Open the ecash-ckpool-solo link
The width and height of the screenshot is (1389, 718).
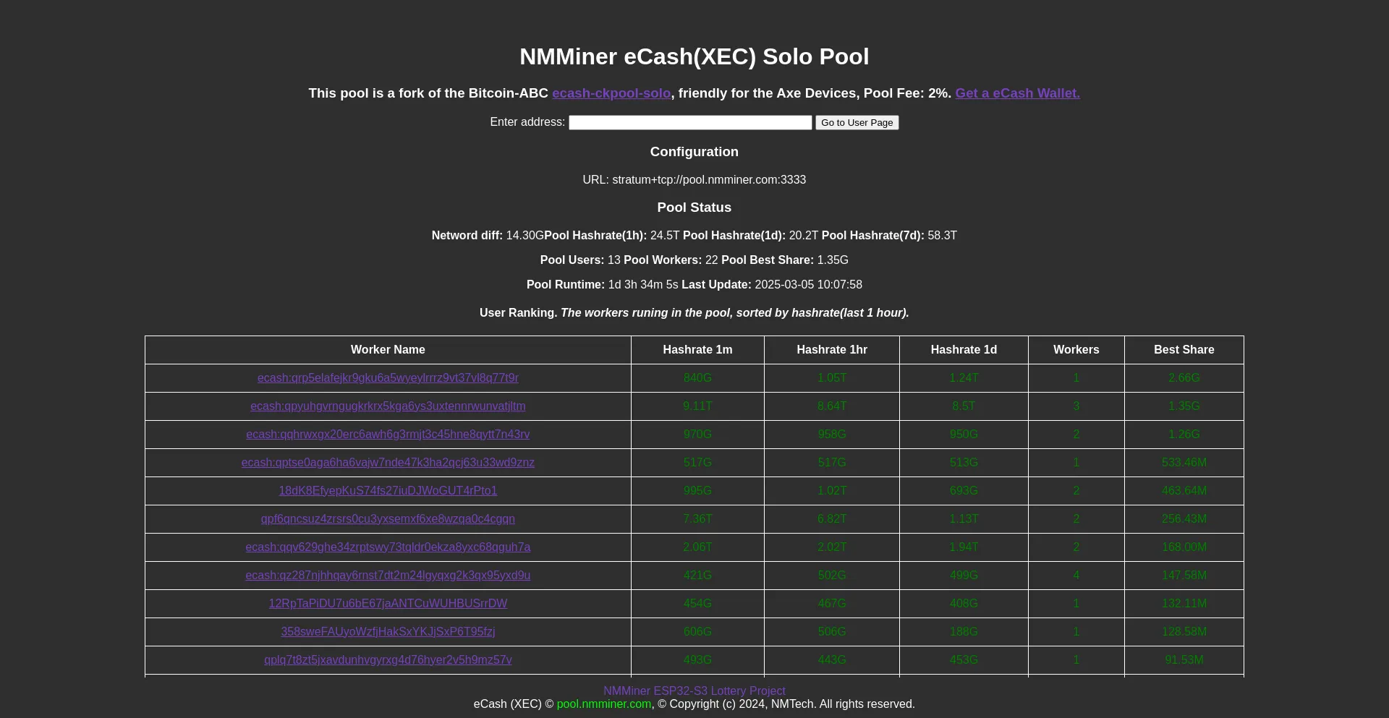point(611,93)
